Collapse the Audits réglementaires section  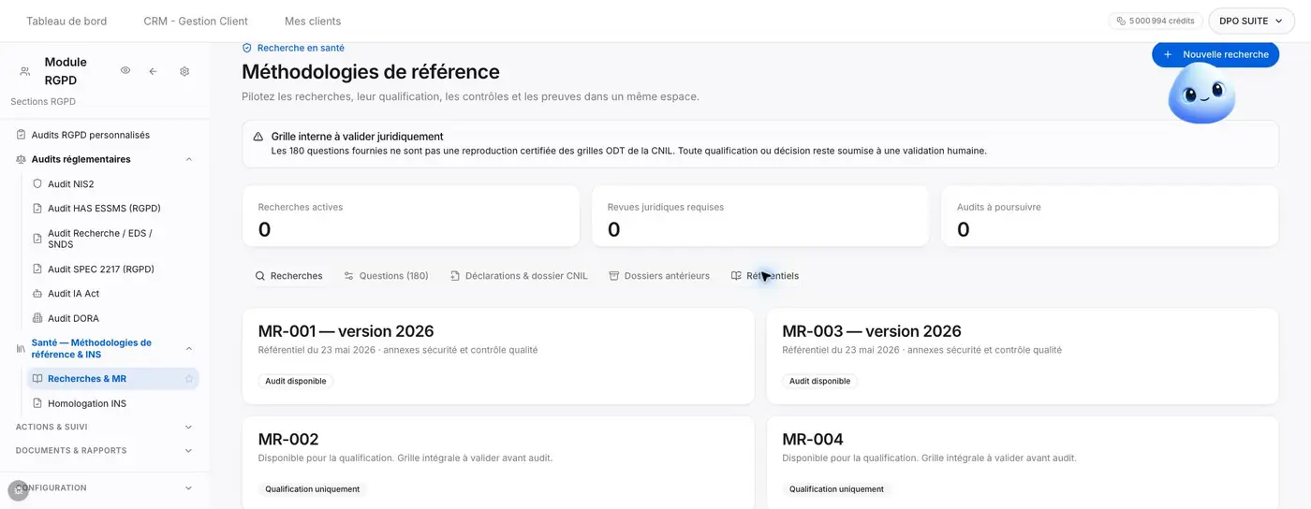point(189,159)
